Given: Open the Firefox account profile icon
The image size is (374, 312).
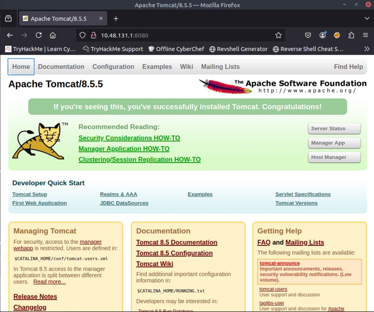Looking at the screenshot, I should (x=322, y=35).
